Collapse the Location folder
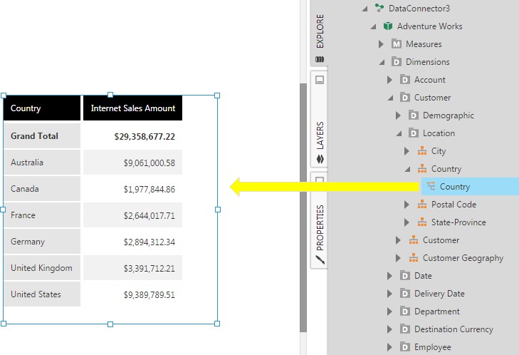Viewport: 519px width, 355px height. pyautogui.click(x=399, y=133)
